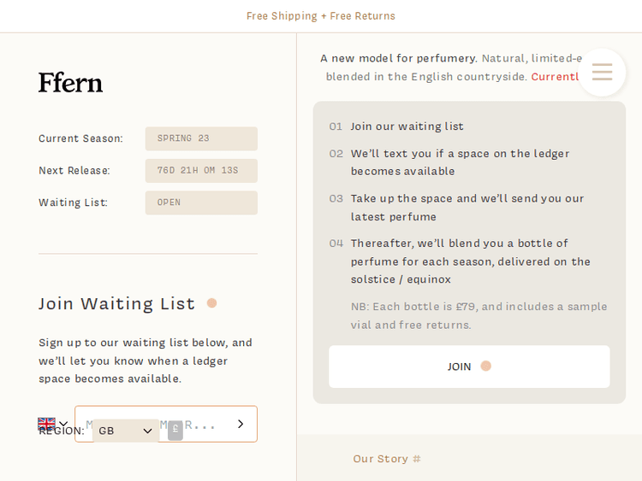Click the Free Shipping + Free Returns banner

click(x=321, y=16)
